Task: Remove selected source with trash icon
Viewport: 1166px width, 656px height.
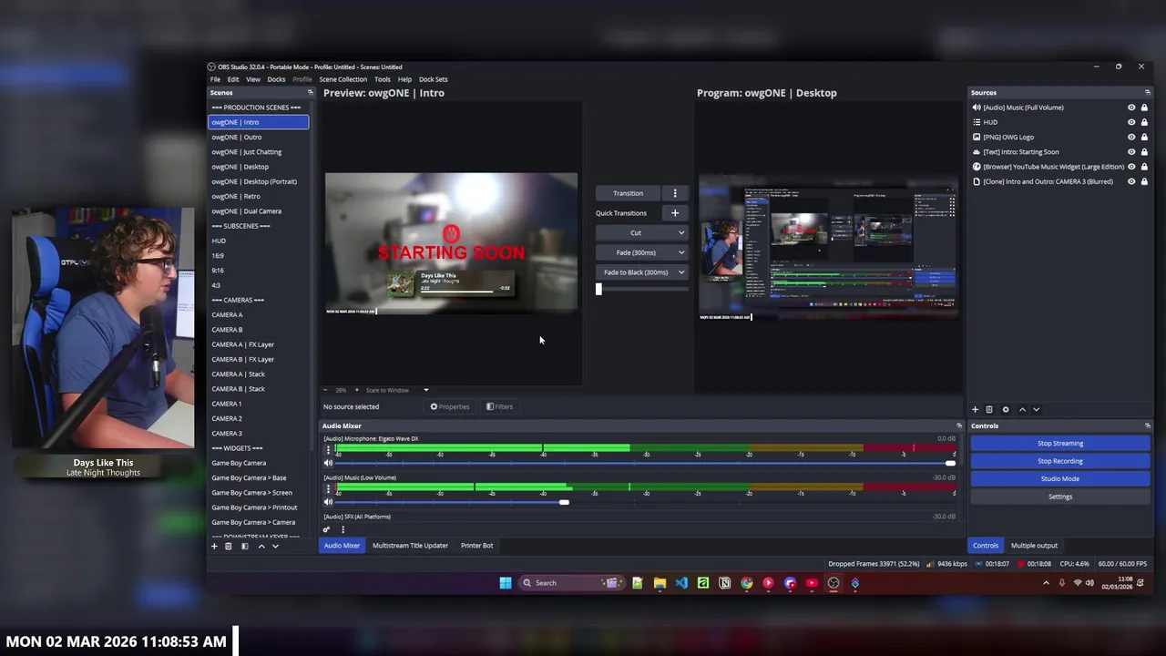Action: pyautogui.click(x=989, y=410)
